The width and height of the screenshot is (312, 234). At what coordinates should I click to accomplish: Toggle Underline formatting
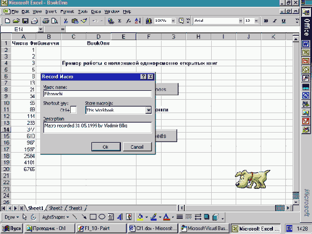(284, 21)
